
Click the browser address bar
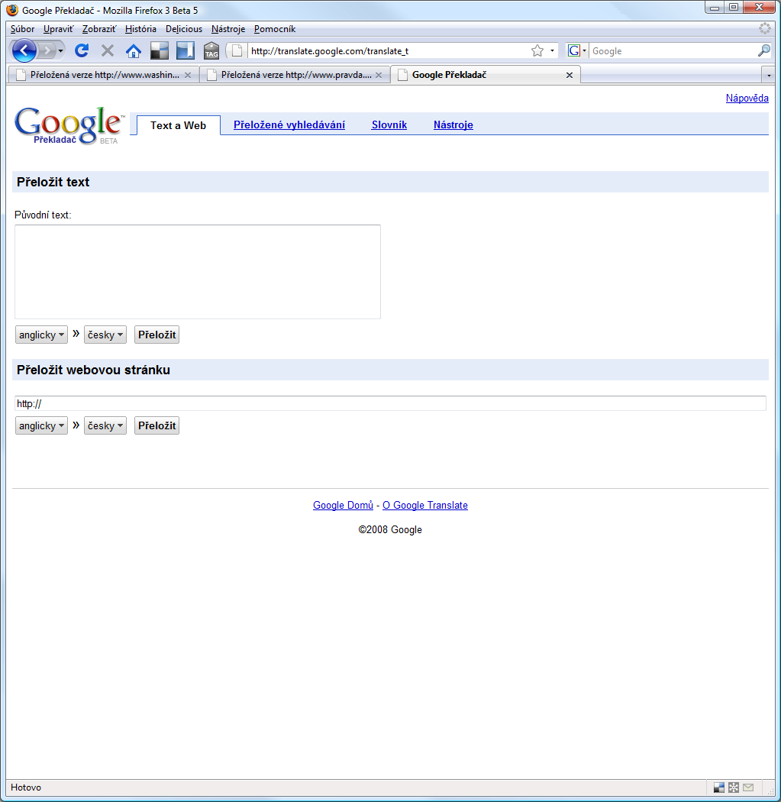coord(389,50)
